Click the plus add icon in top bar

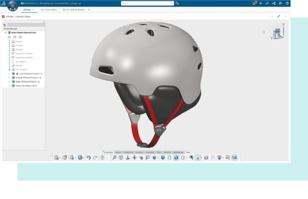261,3
